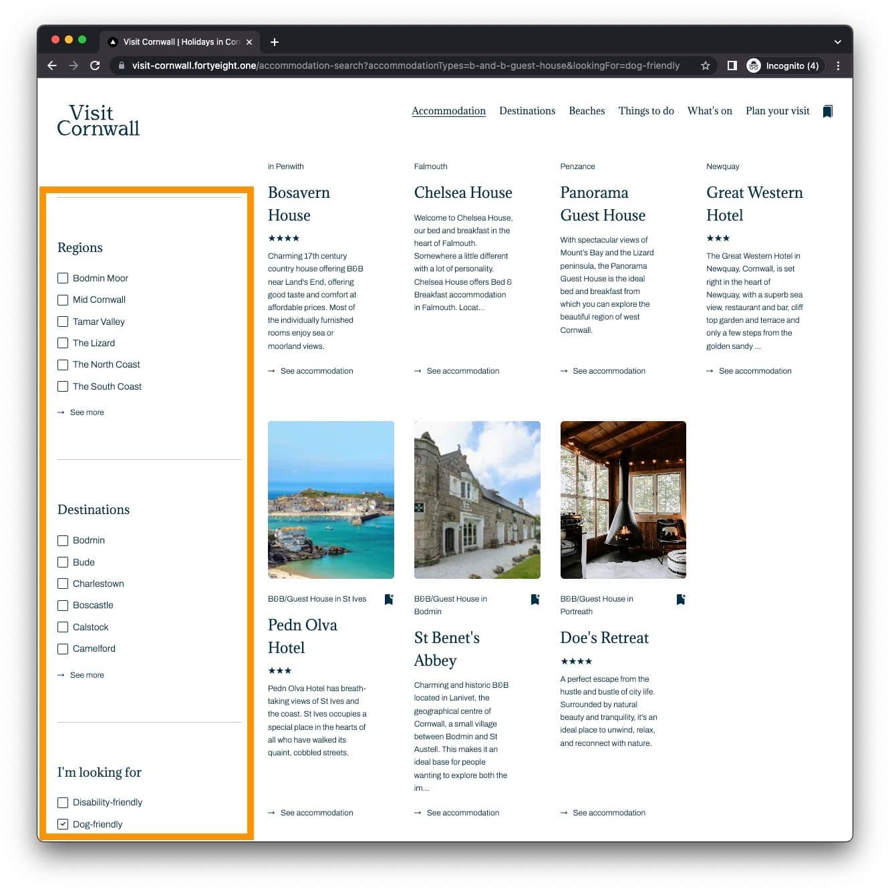The width and height of the screenshot is (890, 891).
Task: Open the Beaches menu item
Action: [x=587, y=111]
